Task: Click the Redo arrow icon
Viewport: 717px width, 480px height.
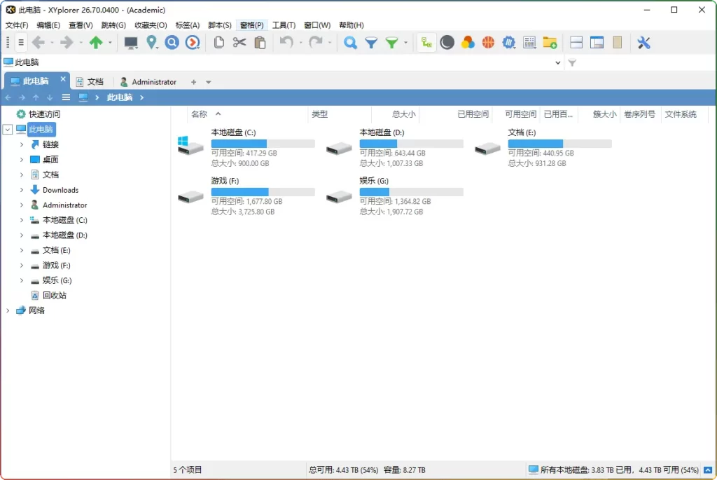Action: click(316, 43)
